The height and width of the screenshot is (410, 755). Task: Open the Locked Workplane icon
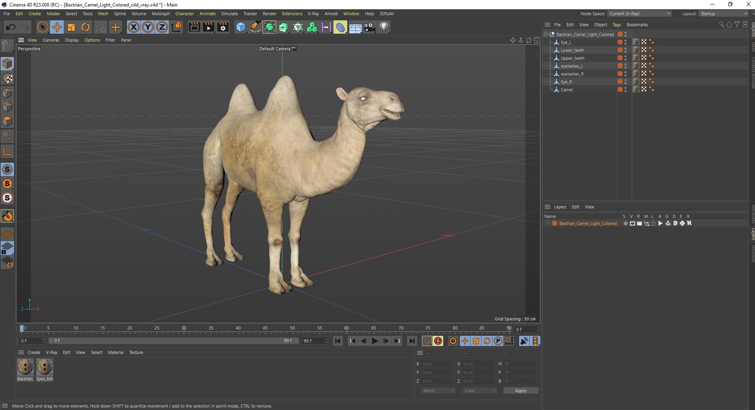click(x=7, y=248)
